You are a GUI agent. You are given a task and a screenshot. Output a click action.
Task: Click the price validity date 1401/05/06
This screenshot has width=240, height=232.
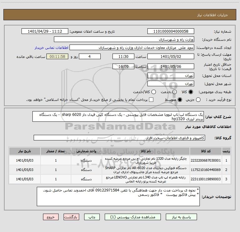[x=171, y=66]
